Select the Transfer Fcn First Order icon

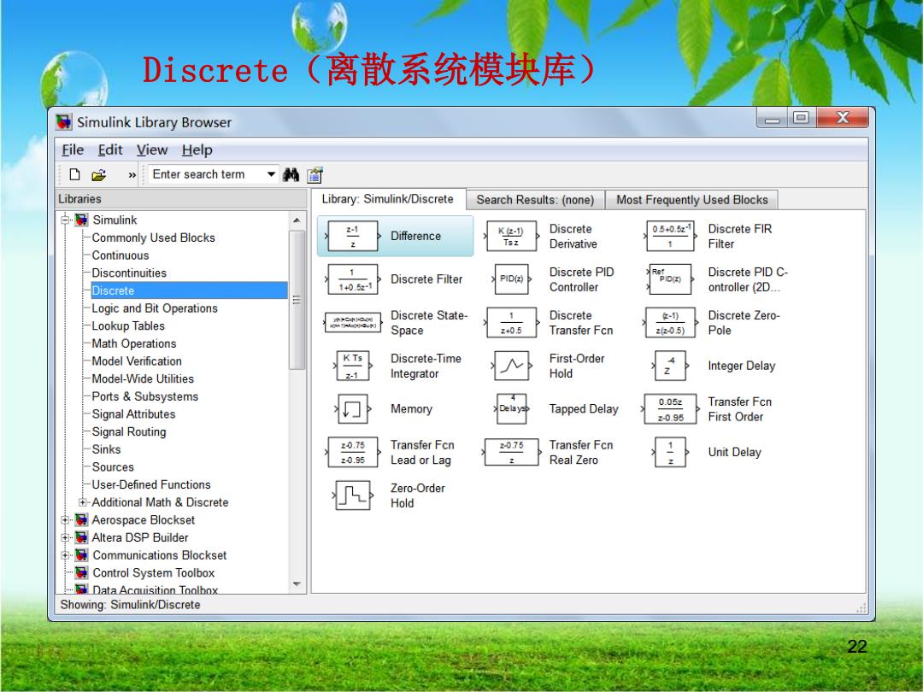pos(671,409)
